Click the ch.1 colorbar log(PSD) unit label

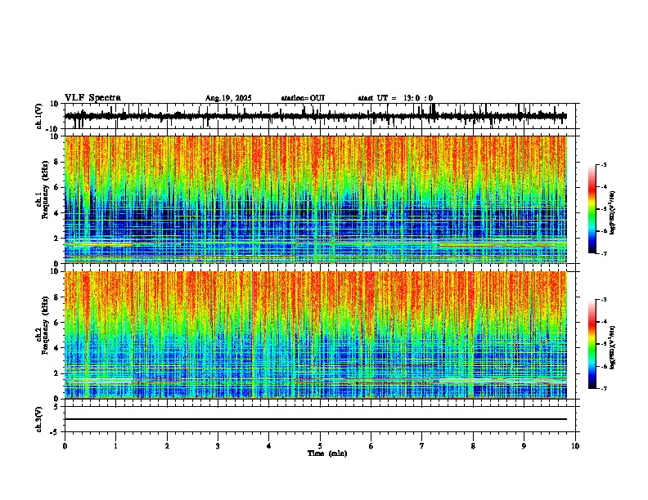(x=613, y=213)
